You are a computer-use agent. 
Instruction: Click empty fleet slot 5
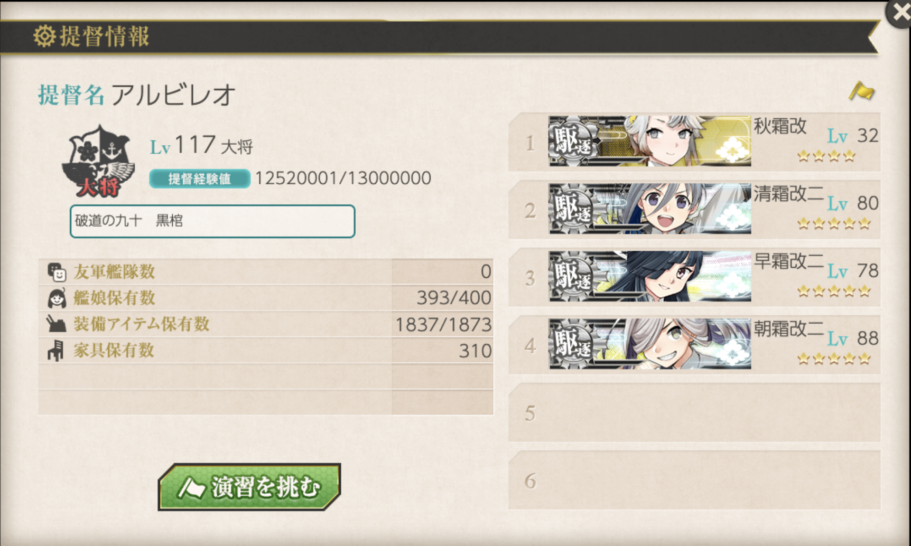pos(694,412)
